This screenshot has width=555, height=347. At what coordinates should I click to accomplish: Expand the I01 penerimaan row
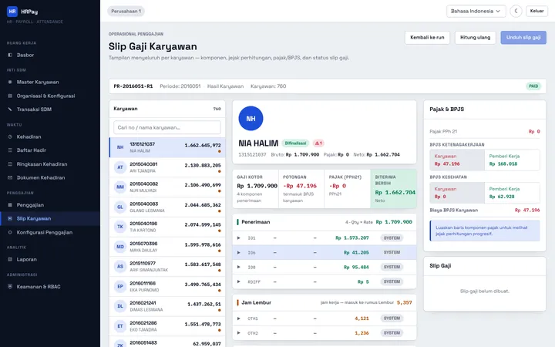pyautogui.click(x=238, y=238)
